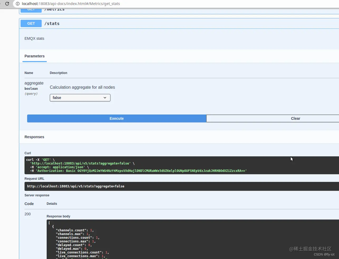Click "Calculation aggregate for all nodes" description
339x259 pixels.
82,87
